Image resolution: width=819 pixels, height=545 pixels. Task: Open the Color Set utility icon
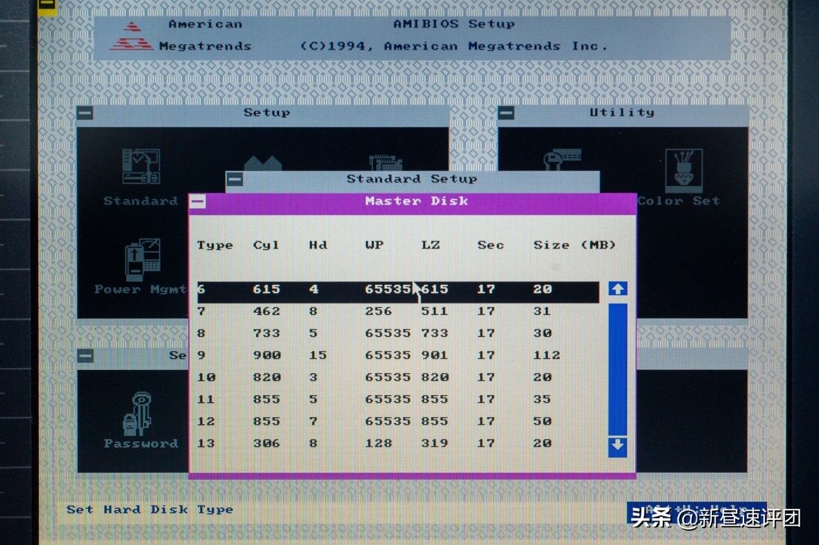(x=683, y=170)
